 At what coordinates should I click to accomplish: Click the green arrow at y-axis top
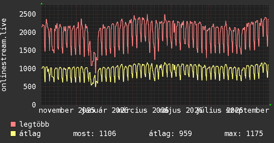(42, 4)
